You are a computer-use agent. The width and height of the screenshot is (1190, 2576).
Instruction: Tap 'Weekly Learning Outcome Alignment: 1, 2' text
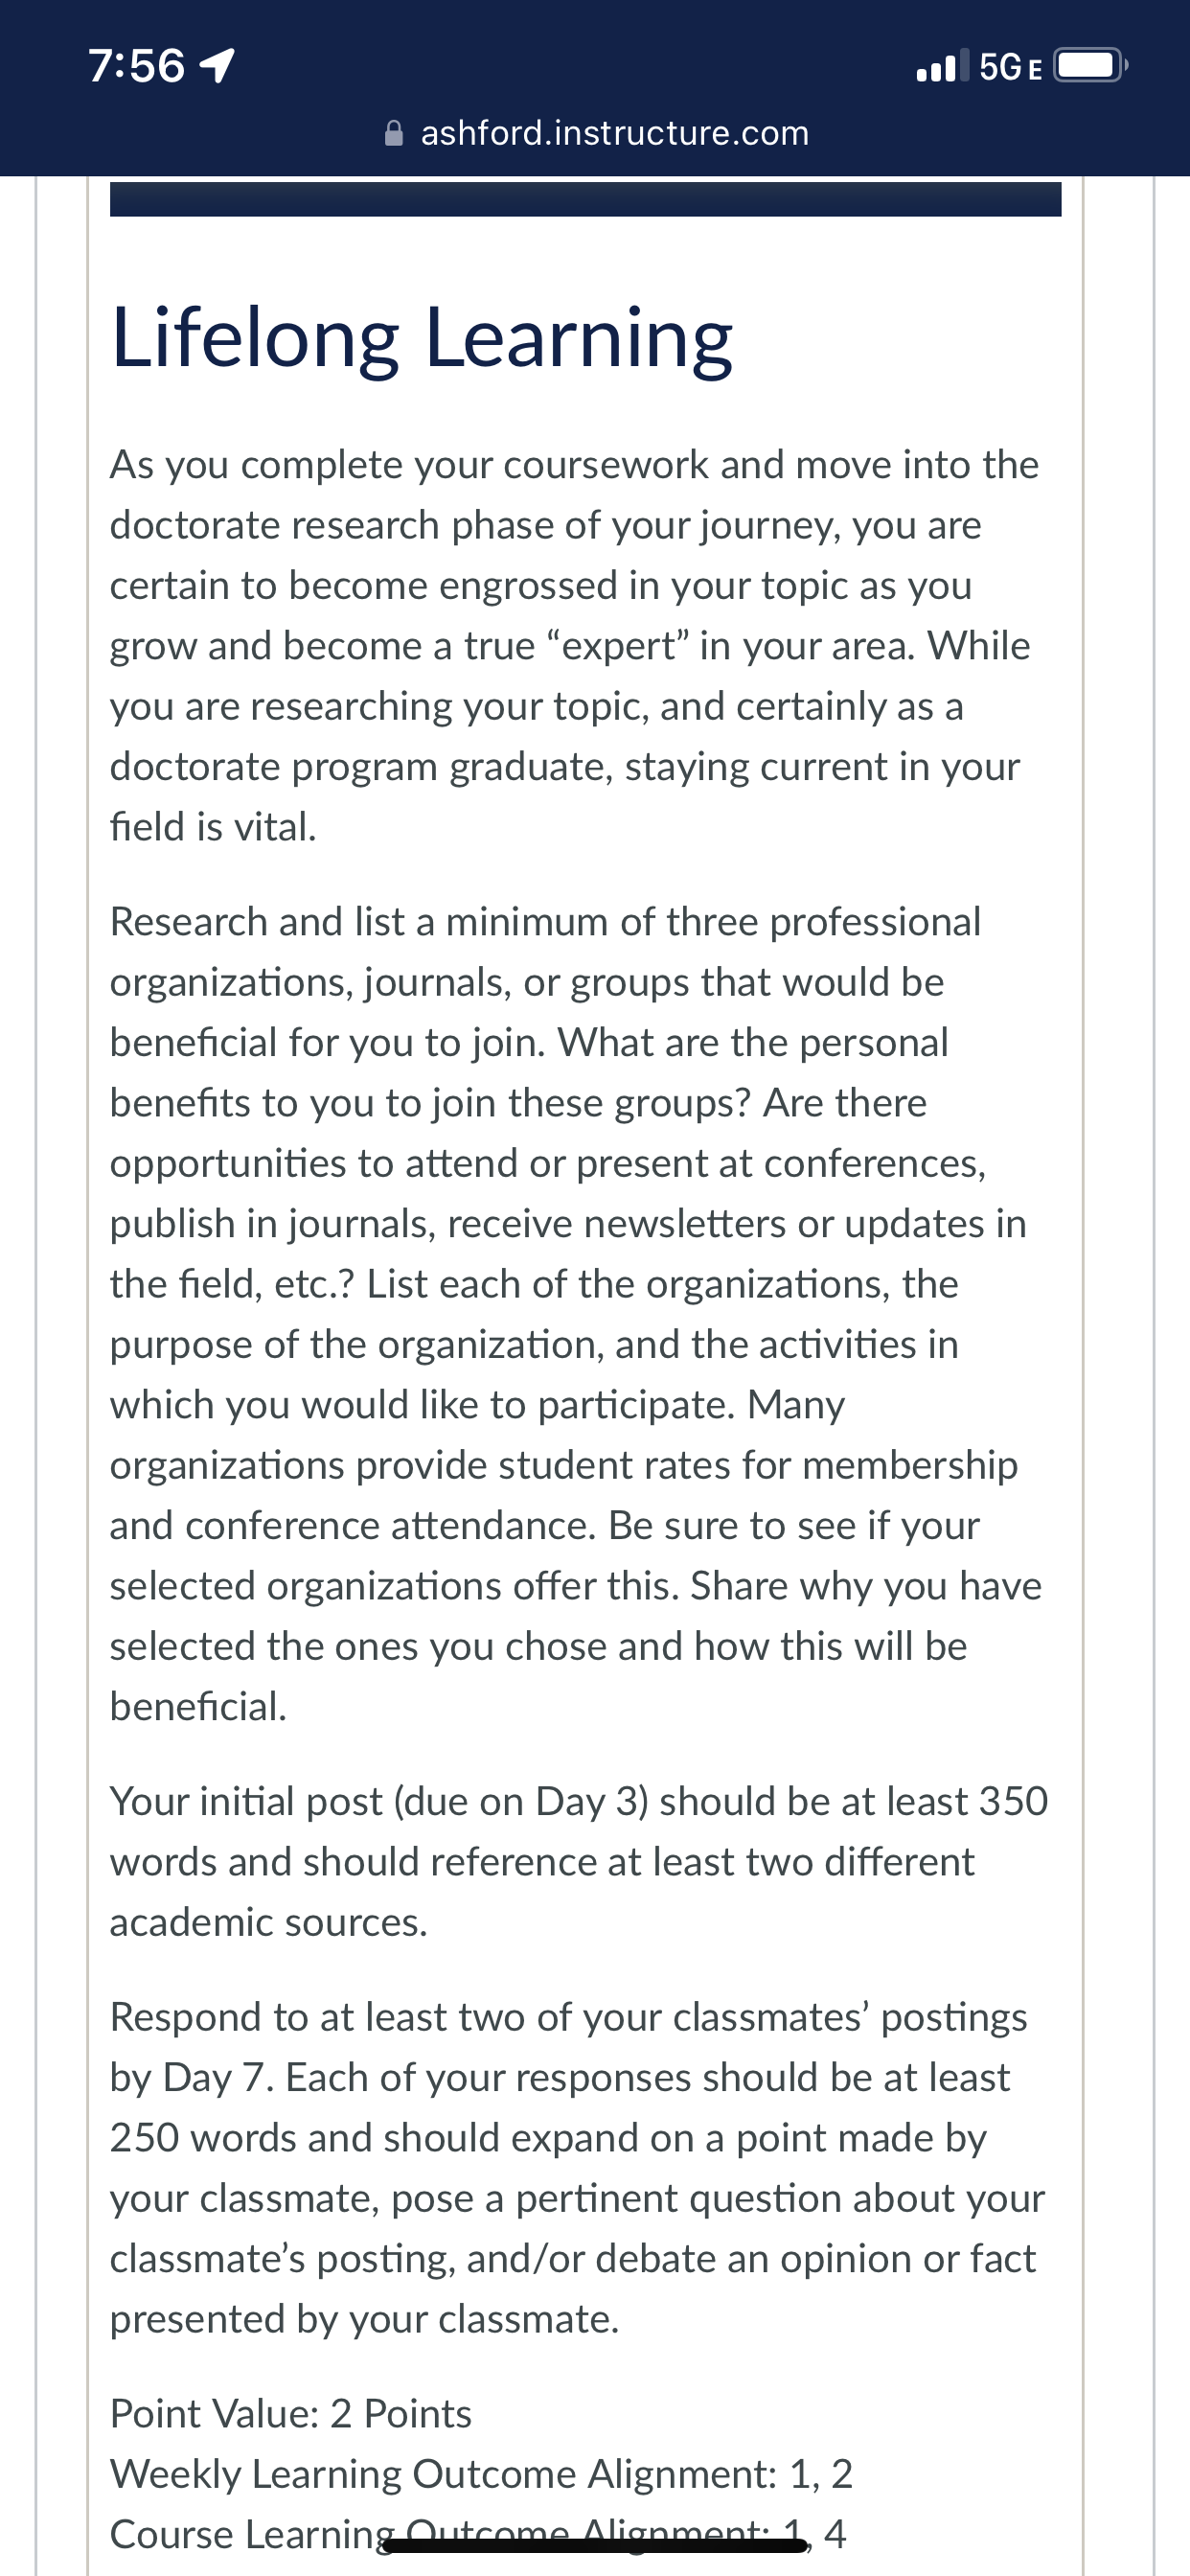pos(481,2474)
